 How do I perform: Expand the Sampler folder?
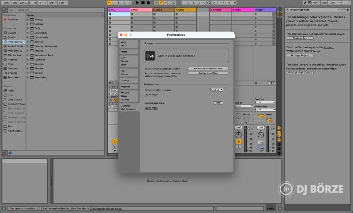(x=28, y=64)
